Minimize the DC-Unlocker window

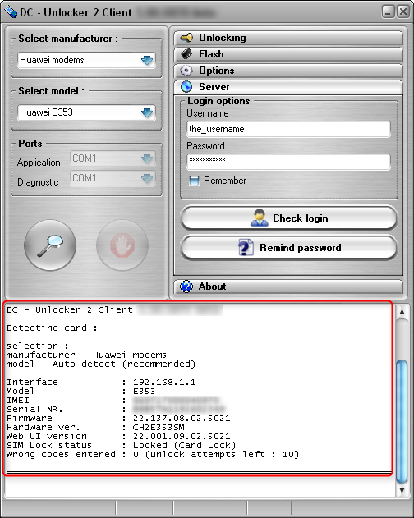click(388, 12)
